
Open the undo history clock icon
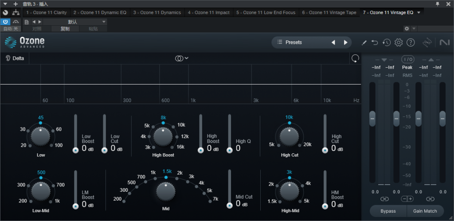click(387, 43)
